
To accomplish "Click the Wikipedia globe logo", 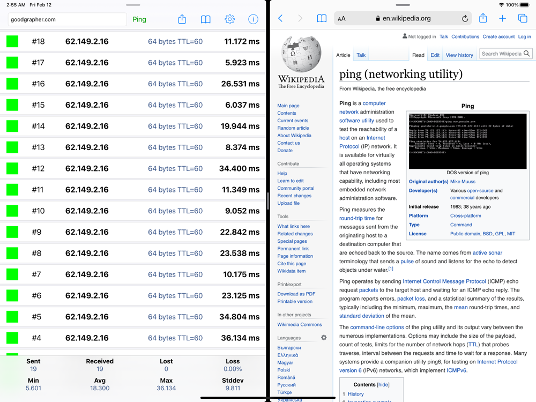I will (301, 54).
